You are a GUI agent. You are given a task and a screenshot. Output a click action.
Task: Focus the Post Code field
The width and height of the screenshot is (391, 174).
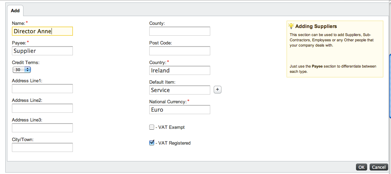pyautogui.click(x=180, y=51)
